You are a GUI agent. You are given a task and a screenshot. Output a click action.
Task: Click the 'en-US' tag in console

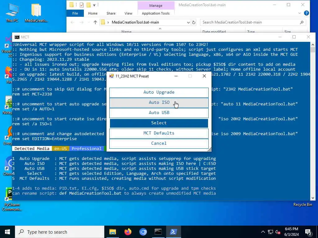(x=61, y=149)
